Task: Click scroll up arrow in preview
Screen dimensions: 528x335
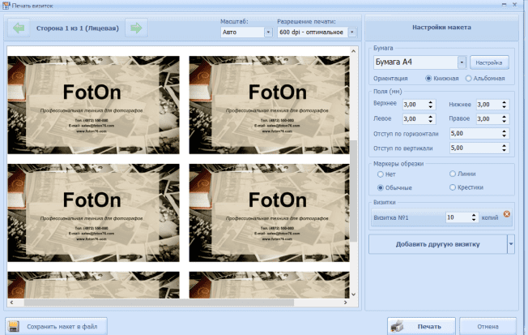Action: pyautogui.click(x=354, y=51)
